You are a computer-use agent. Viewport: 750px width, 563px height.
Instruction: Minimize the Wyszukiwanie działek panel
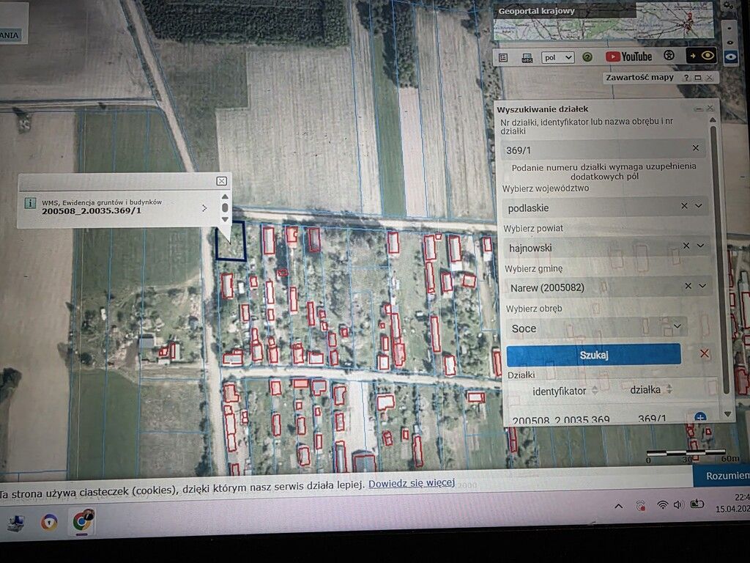699,108
